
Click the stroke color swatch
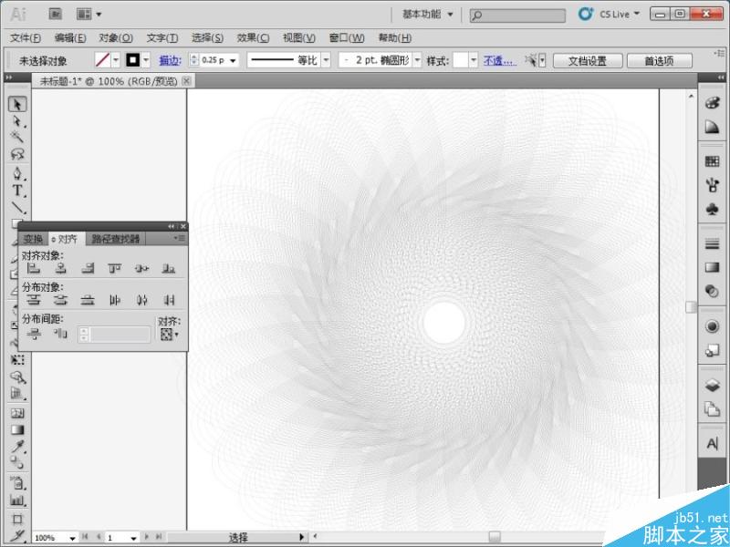coord(132,60)
